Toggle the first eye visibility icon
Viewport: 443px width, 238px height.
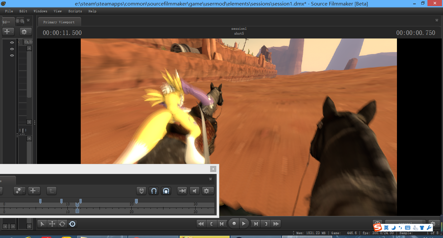click(12, 42)
